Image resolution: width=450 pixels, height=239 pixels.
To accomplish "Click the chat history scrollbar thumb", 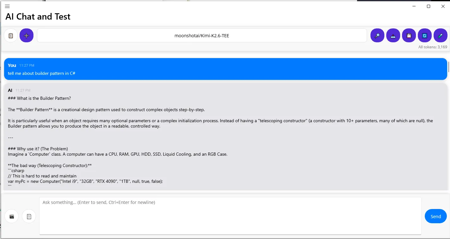I will pyautogui.click(x=448, y=67).
